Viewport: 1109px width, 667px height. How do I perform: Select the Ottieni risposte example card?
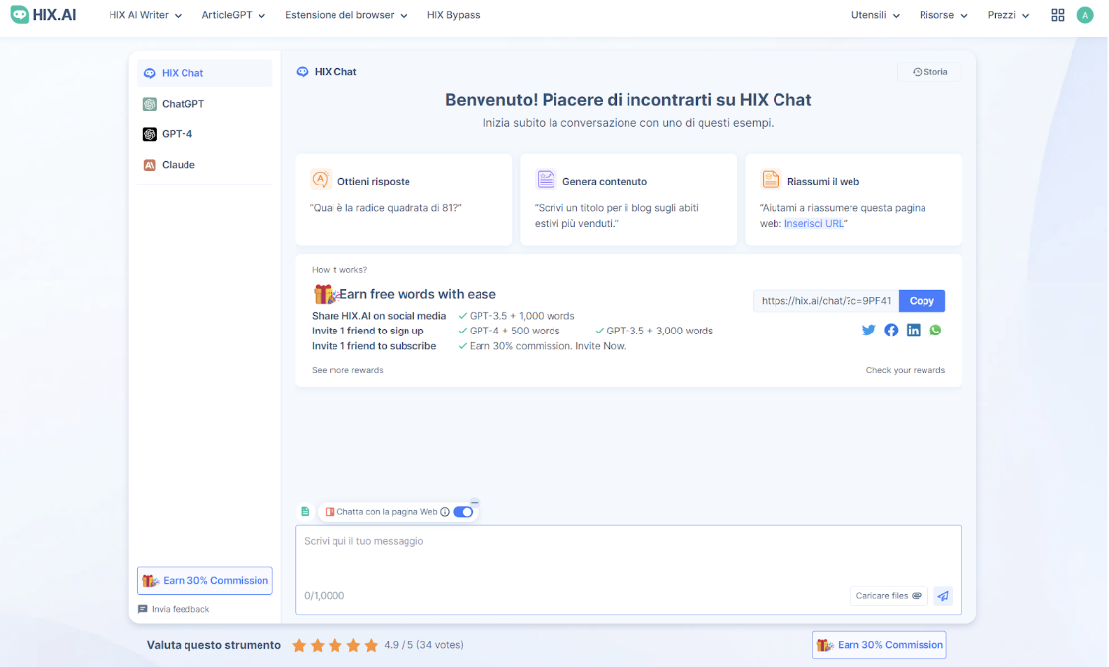[404, 199]
